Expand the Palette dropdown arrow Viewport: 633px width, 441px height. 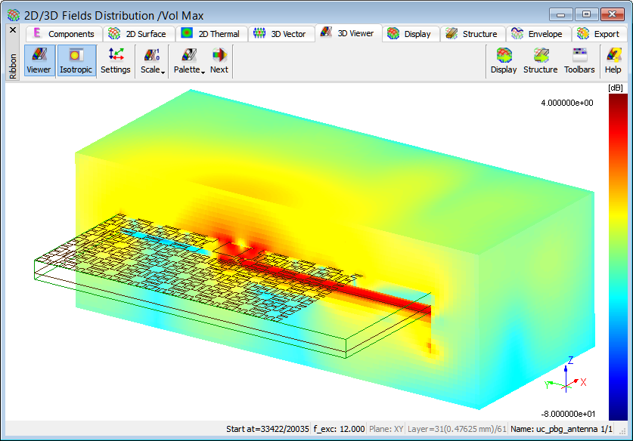[203, 71]
